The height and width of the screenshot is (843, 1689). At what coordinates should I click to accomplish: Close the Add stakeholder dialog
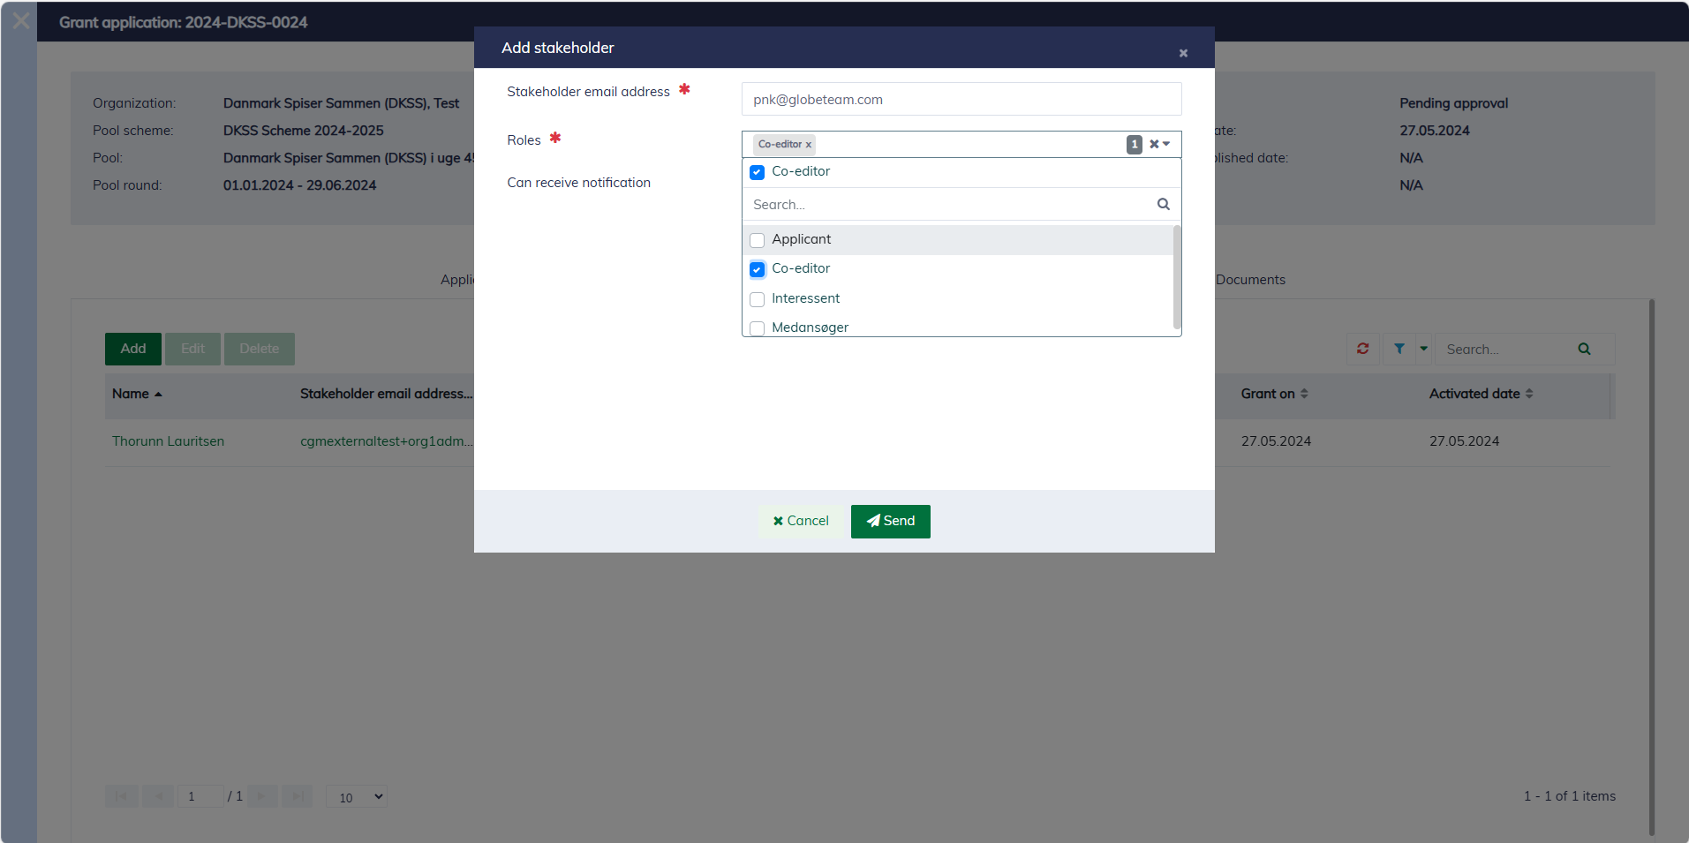coord(1183,53)
